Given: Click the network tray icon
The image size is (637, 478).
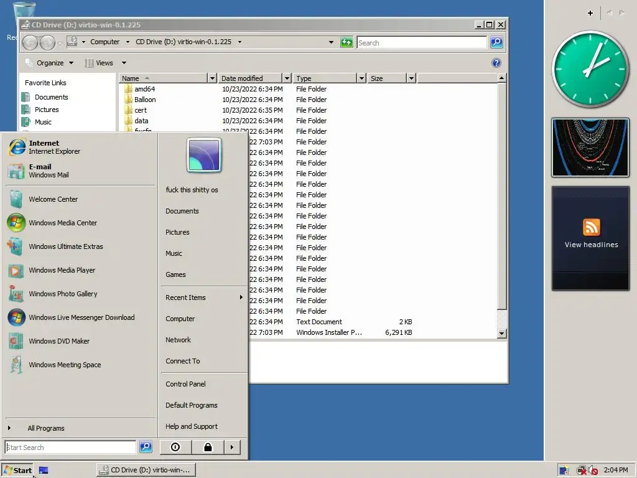Looking at the screenshot, I should (x=581, y=471).
